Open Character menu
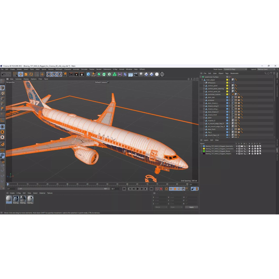Screen dimensions: 279x279 tap(68, 69)
